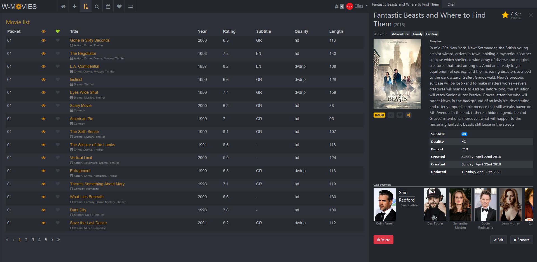Open the Fantastic Beasts poster image

point(397,74)
